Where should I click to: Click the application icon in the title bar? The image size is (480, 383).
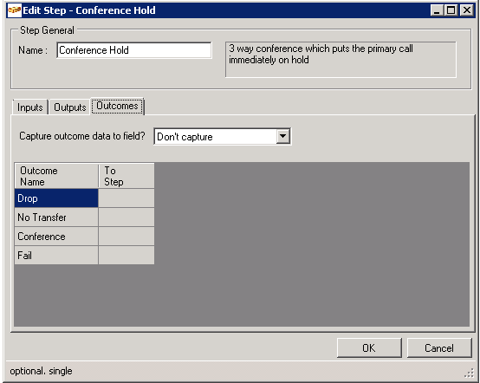15,10
